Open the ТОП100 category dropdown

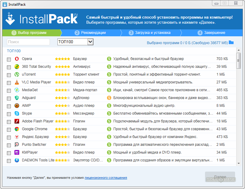[90, 42]
